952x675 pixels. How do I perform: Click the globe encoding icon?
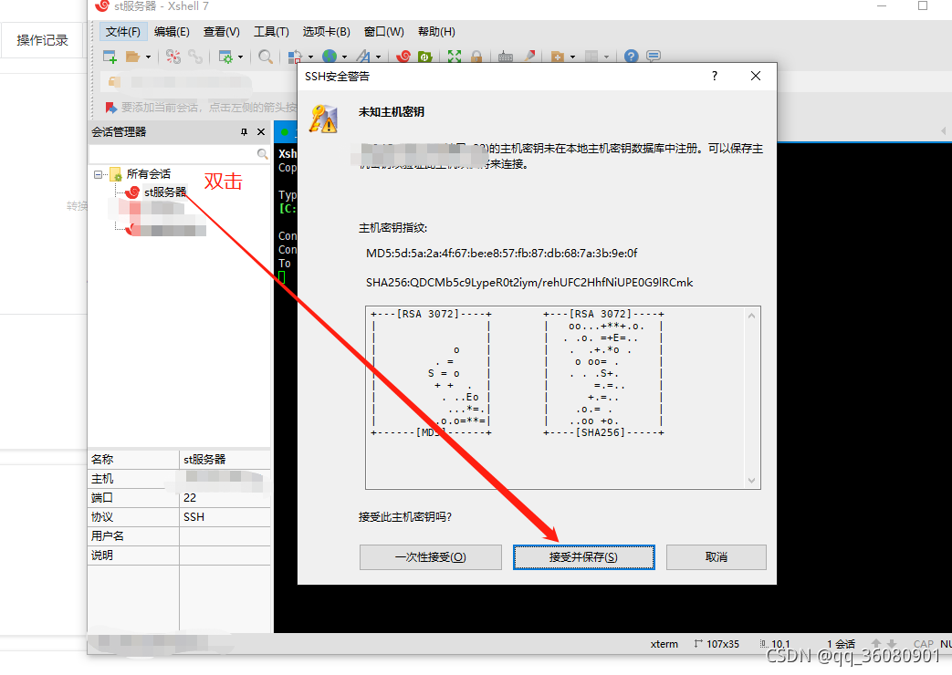[x=330, y=57]
